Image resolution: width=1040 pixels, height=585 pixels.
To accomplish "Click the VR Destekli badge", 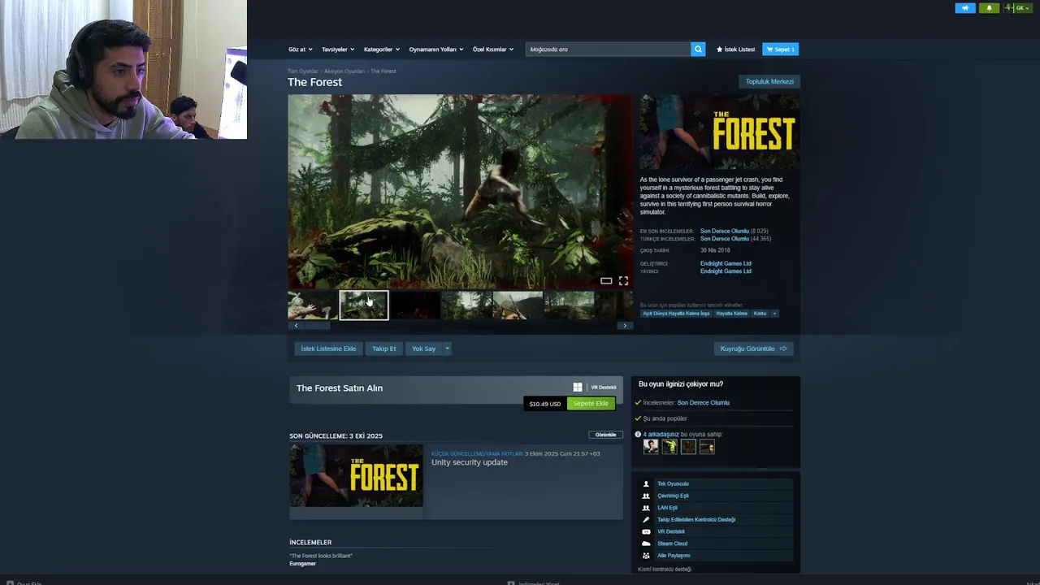I will (x=603, y=388).
